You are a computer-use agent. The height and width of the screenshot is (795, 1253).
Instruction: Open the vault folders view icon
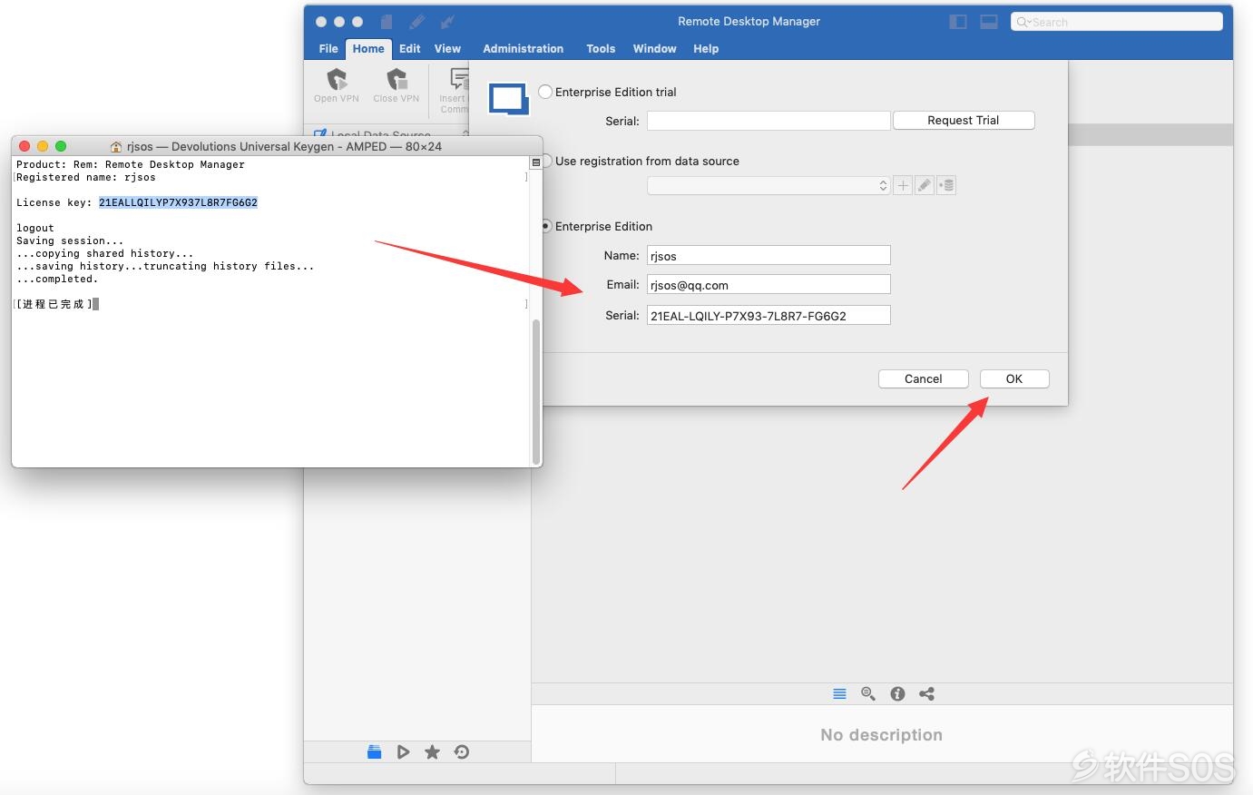point(374,751)
